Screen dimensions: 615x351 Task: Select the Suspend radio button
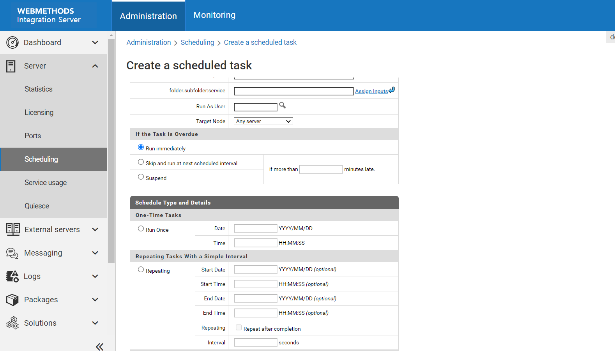coord(141,177)
